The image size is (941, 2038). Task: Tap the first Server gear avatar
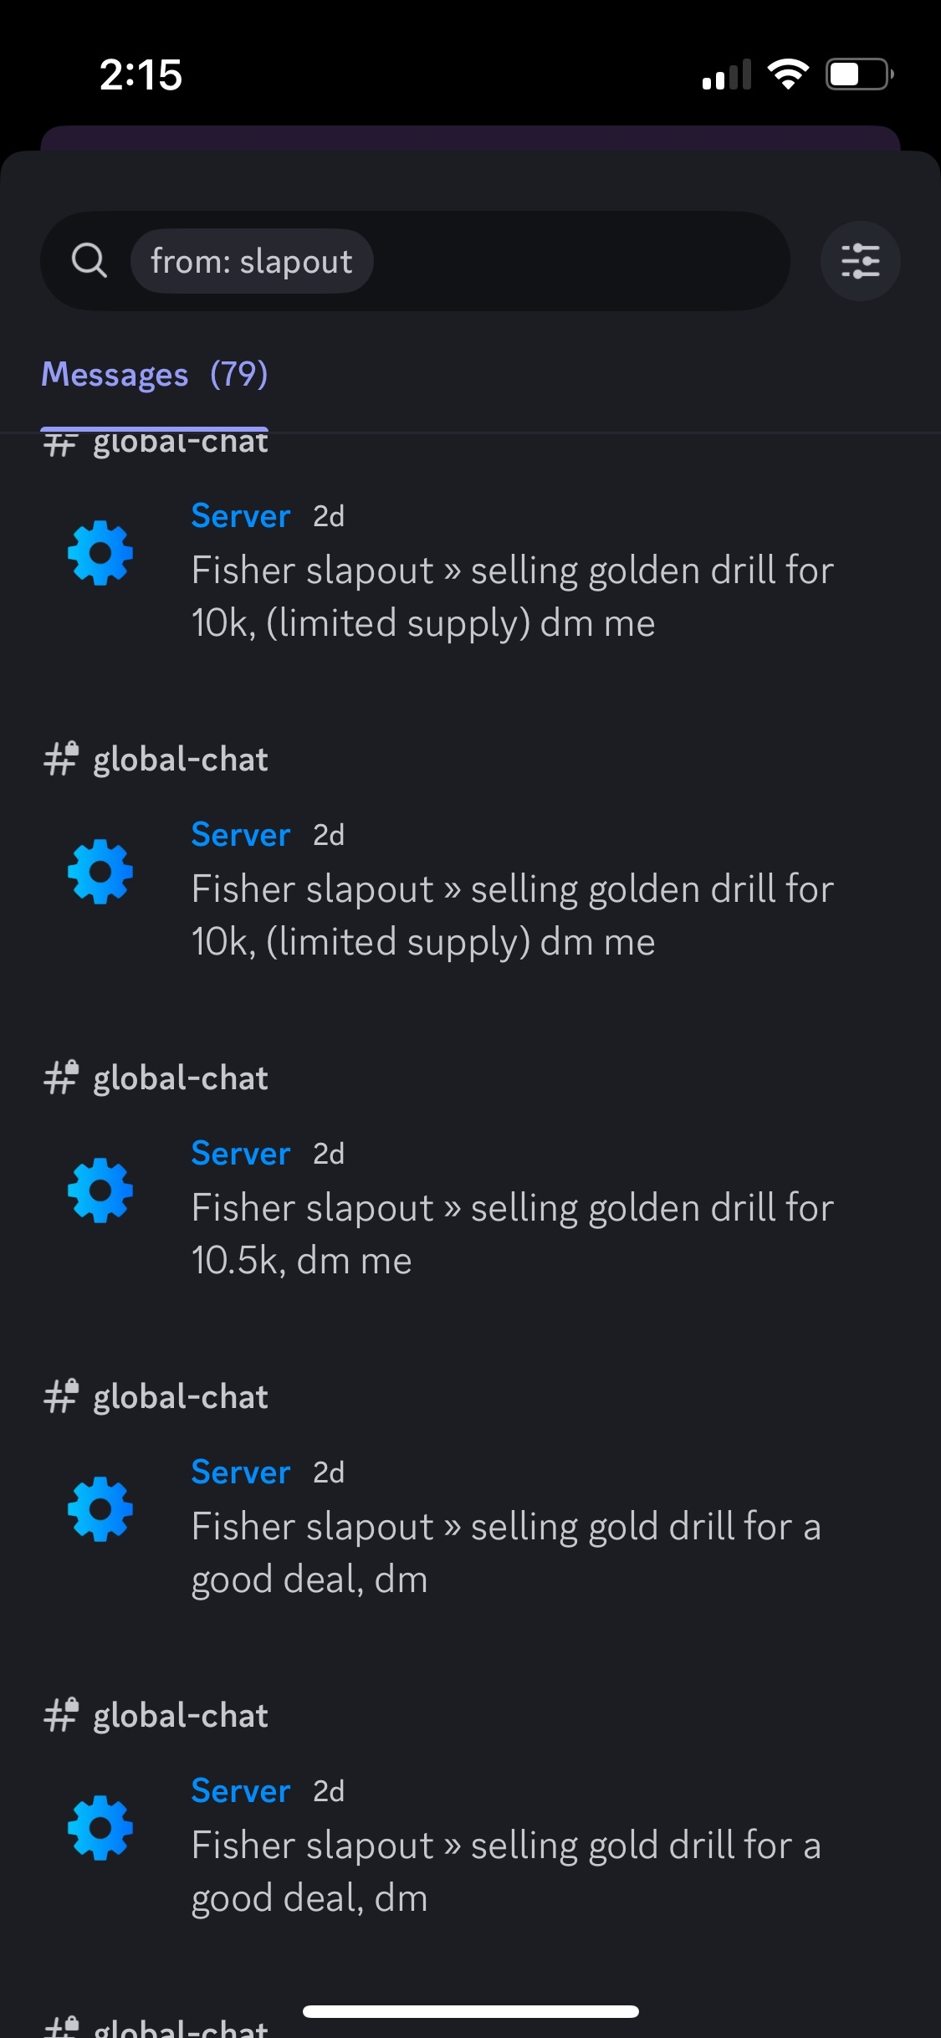pos(100,553)
